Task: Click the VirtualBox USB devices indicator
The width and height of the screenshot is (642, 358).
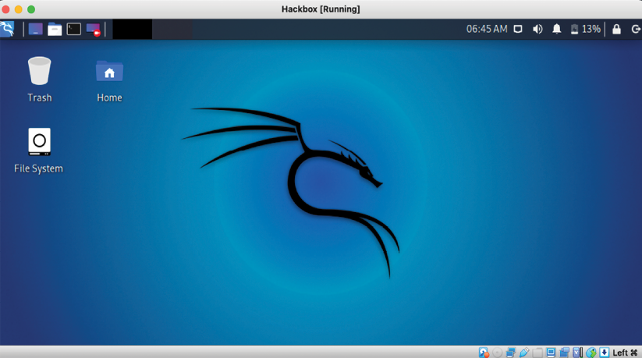Action: [x=524, y=353]
